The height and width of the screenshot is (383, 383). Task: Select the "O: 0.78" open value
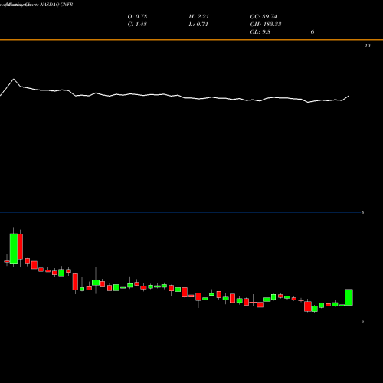[x=137, y=17]
